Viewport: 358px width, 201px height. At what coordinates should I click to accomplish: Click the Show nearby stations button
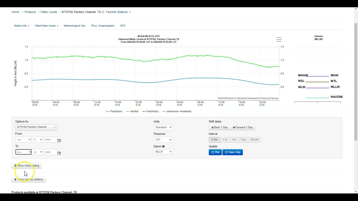coord(29,180)
